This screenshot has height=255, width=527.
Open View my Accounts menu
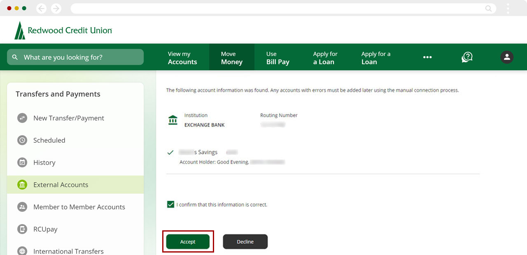(182, 58)
